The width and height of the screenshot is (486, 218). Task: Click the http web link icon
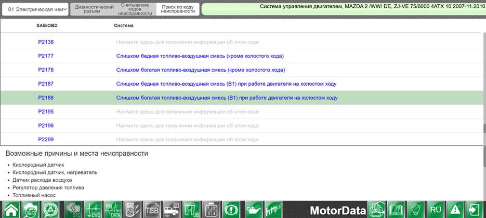[x=273, y=209]
